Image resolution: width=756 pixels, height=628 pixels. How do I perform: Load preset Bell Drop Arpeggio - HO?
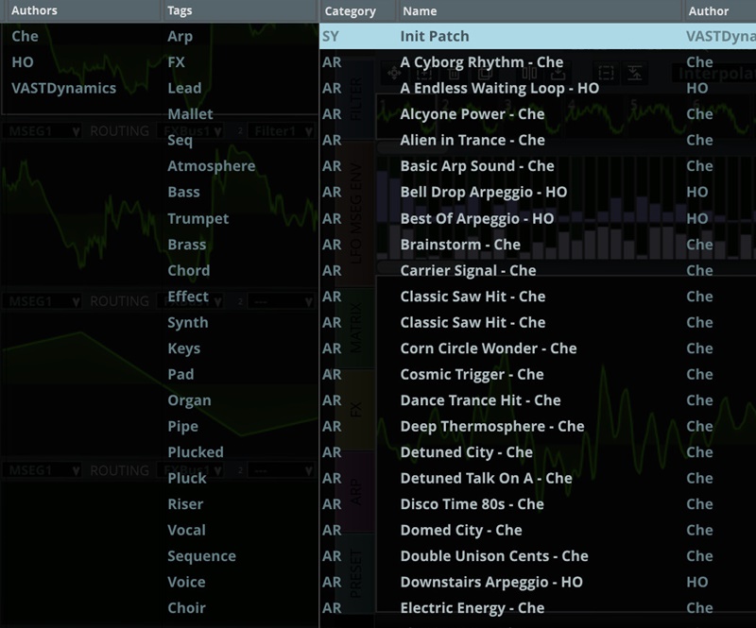click(484, 193)
